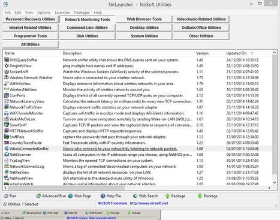This screenshot has width=280, height=220.
Task: Open Video/Audio Related Utilities group
Action: pyautogui.click(x=201, y=19)
